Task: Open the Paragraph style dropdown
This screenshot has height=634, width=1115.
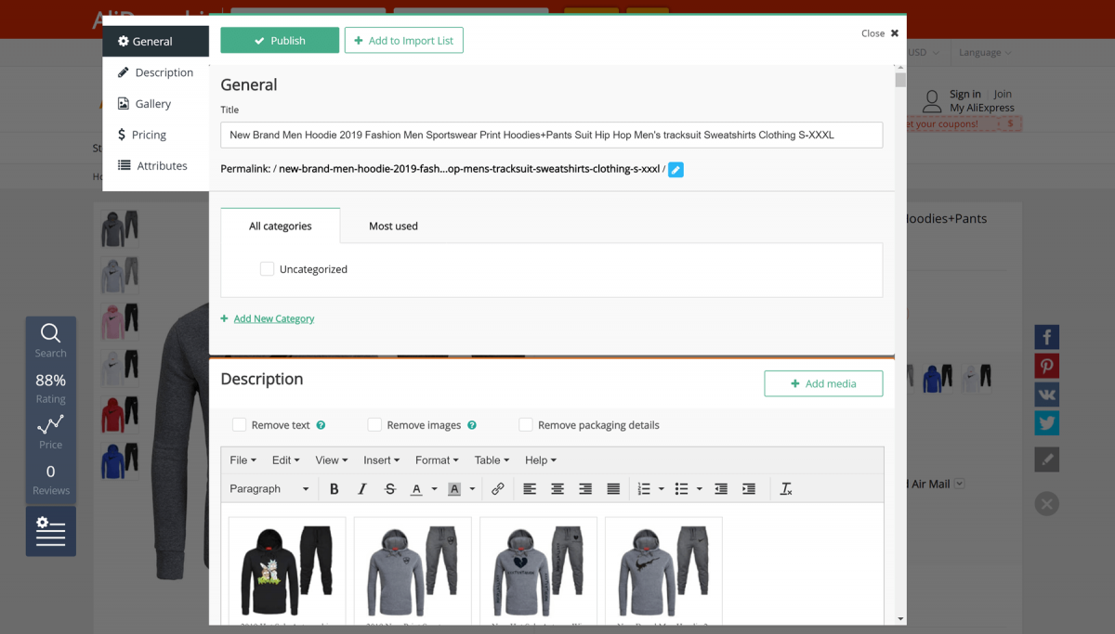Action: (x=269, y=488)
